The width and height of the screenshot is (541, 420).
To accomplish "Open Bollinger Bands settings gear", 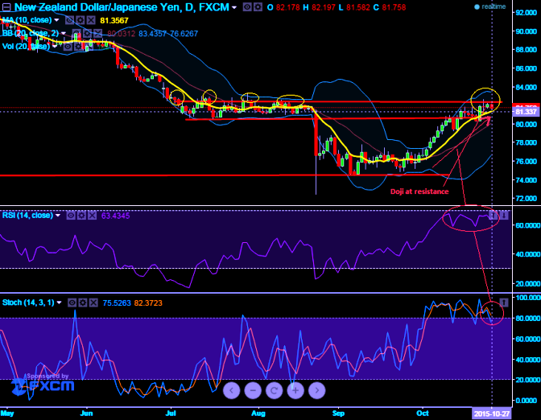I will [87, 34].
